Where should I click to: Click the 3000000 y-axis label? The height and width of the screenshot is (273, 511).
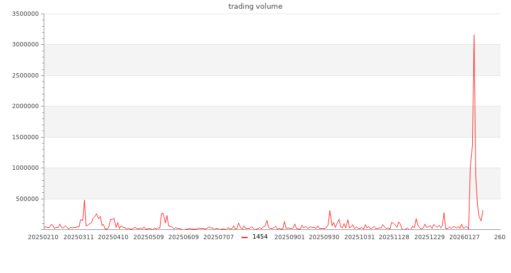[x=27, y=45]
